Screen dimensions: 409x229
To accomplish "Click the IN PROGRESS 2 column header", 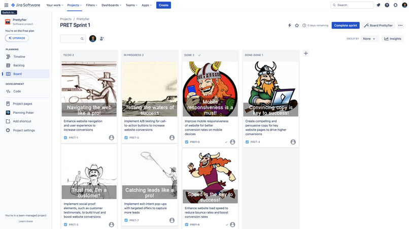I will 133,55.
